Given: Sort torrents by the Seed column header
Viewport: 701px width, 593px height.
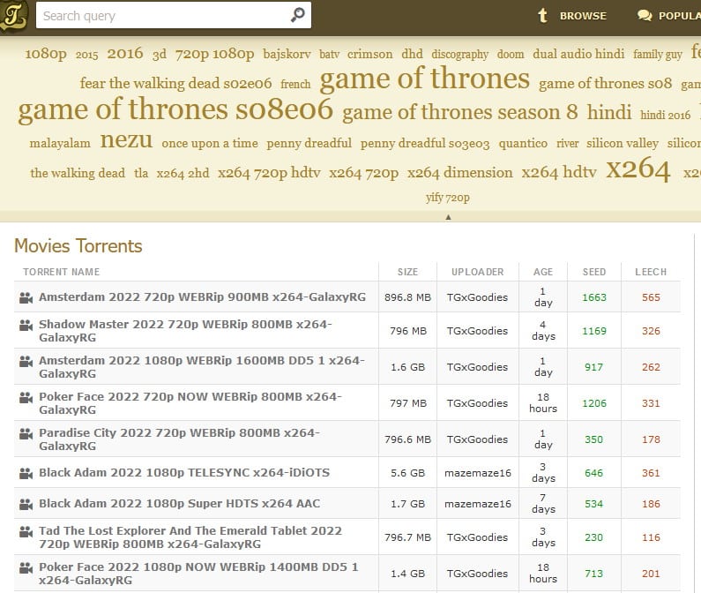Looking at the screenshot, I should pyautogui.click(x=594, y=272).
